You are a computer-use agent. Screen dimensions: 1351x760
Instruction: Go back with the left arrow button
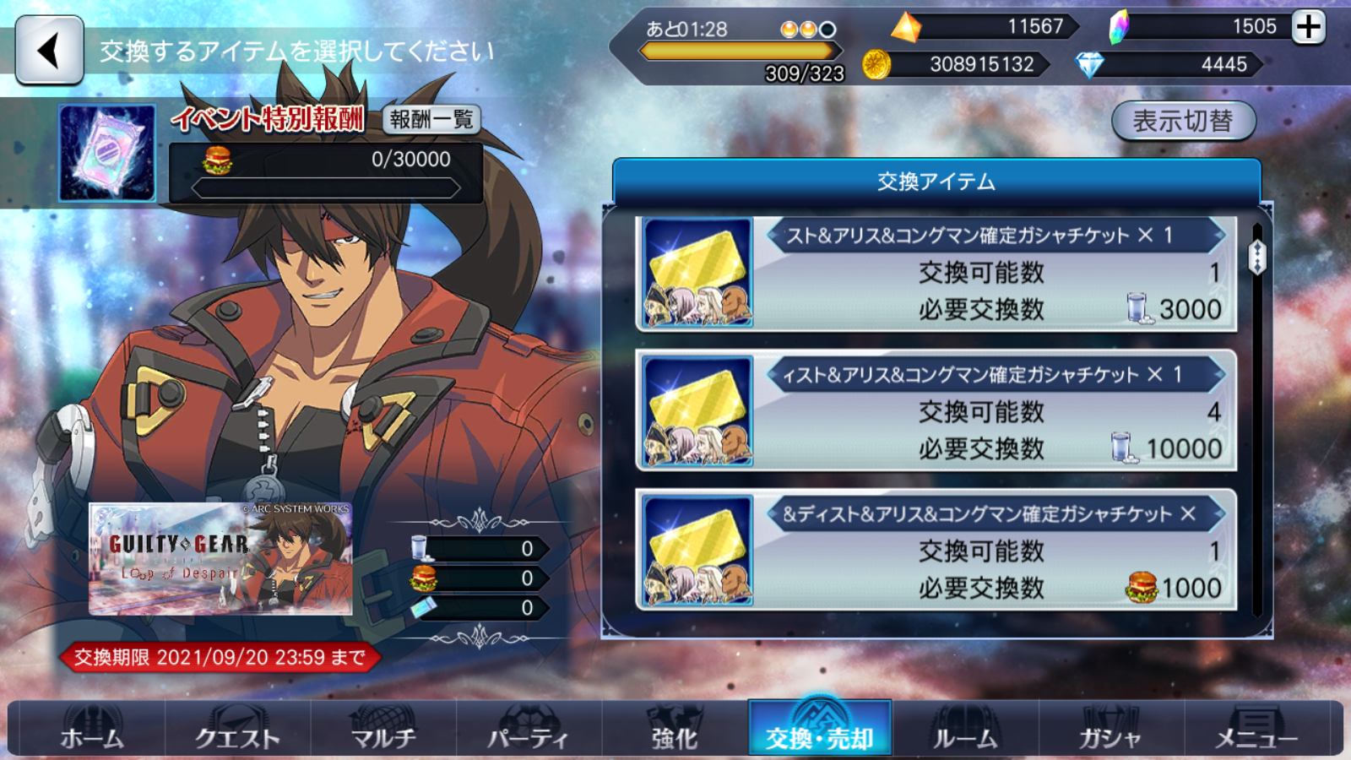pyautogui.click(x=49, y=51)
